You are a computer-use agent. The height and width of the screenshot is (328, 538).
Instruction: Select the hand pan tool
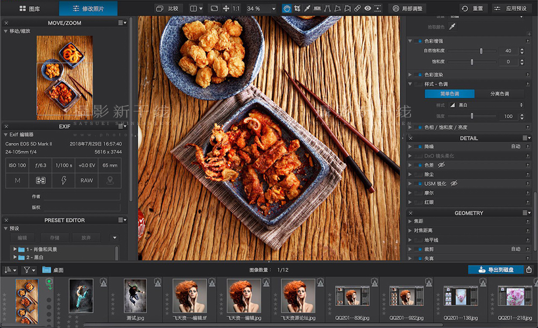pyautogui.click(x=287, y=9)
